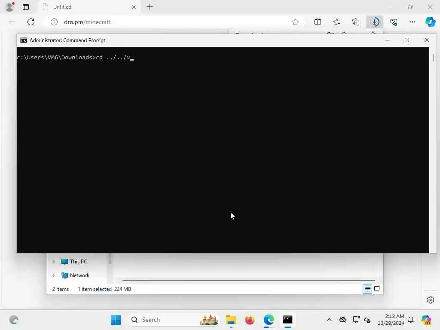Click the command line text cd ../../v
This screenshot has width=440, height=330.
[x=113, y=57]
